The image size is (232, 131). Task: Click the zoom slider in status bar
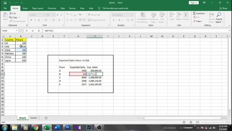(213, 122)
